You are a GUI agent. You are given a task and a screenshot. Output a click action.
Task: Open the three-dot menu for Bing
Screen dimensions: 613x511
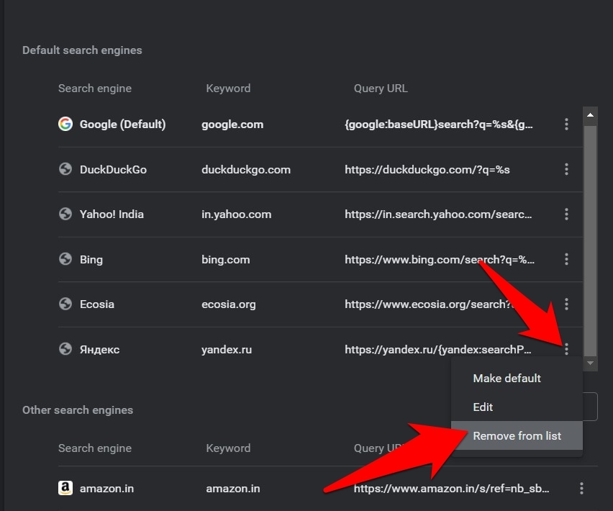[x=566, y=259]
